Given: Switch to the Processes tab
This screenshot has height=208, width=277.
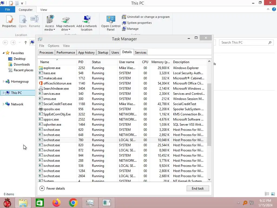Looking at the screenshot, I should tap(46, 53).
